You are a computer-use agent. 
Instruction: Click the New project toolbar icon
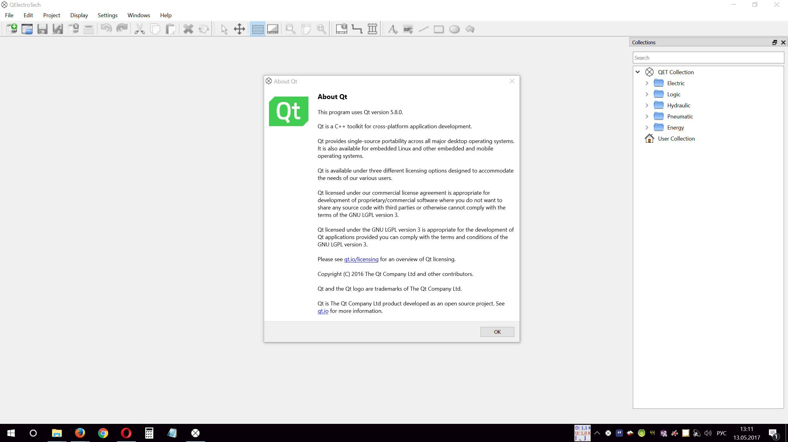click(12, 29)
